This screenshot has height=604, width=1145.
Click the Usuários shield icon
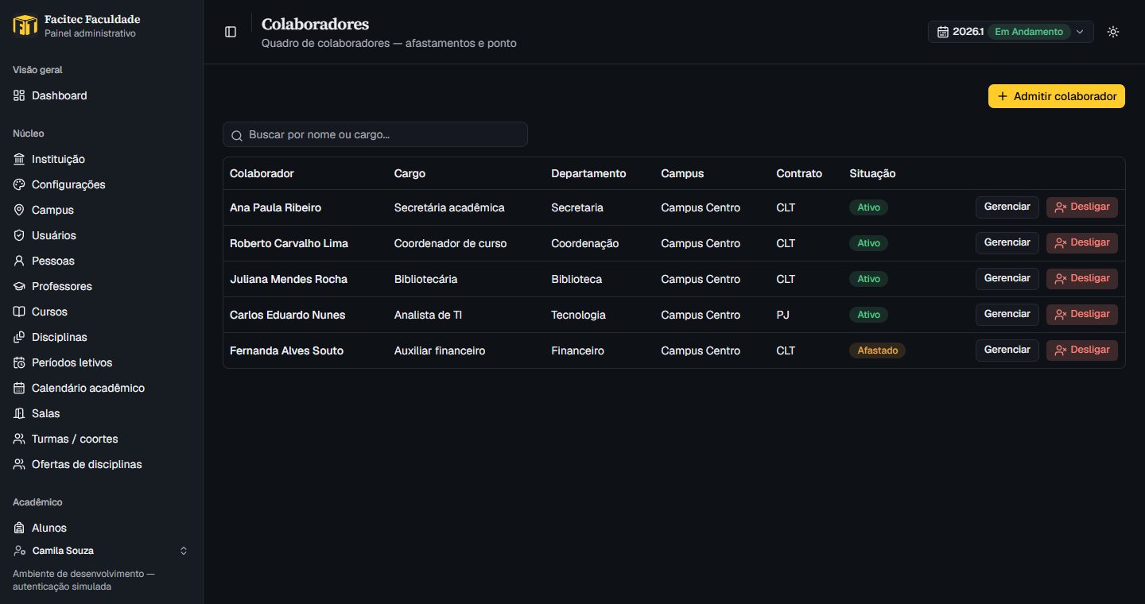[x=19, y=235]
